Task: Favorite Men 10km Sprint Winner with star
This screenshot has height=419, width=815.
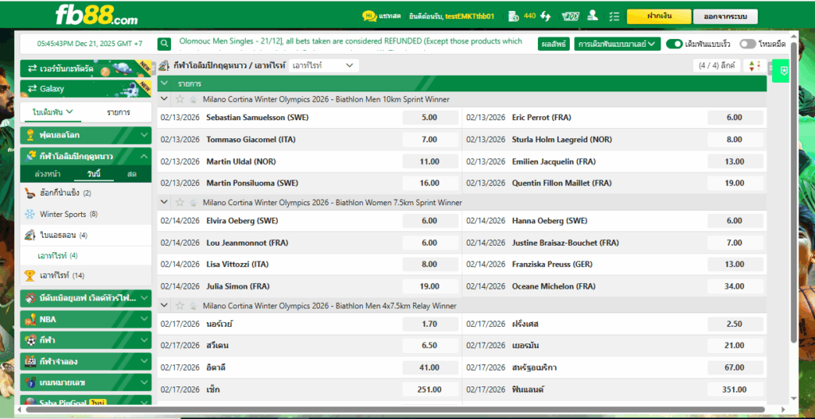Action: [x=180, y=99]
